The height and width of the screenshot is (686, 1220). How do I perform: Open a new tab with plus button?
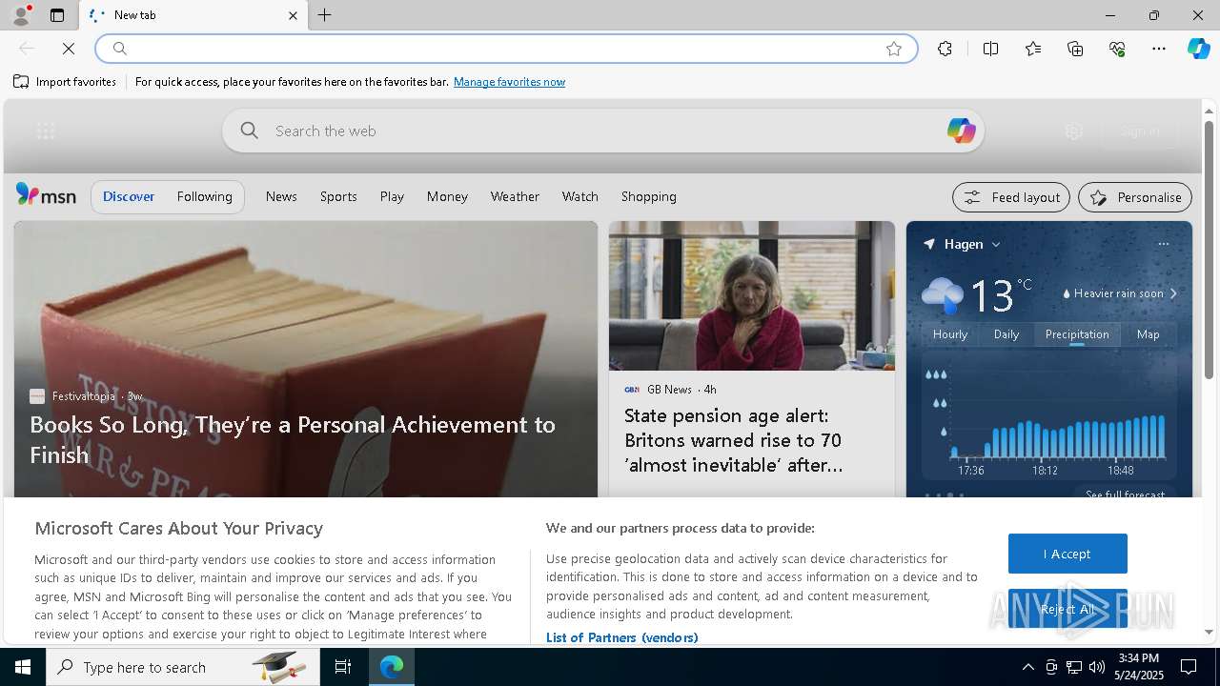[324, 15]
